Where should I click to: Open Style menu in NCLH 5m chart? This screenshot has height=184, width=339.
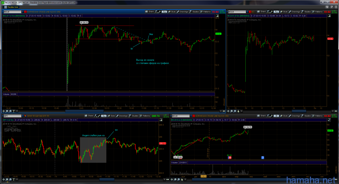pos(284,12)
